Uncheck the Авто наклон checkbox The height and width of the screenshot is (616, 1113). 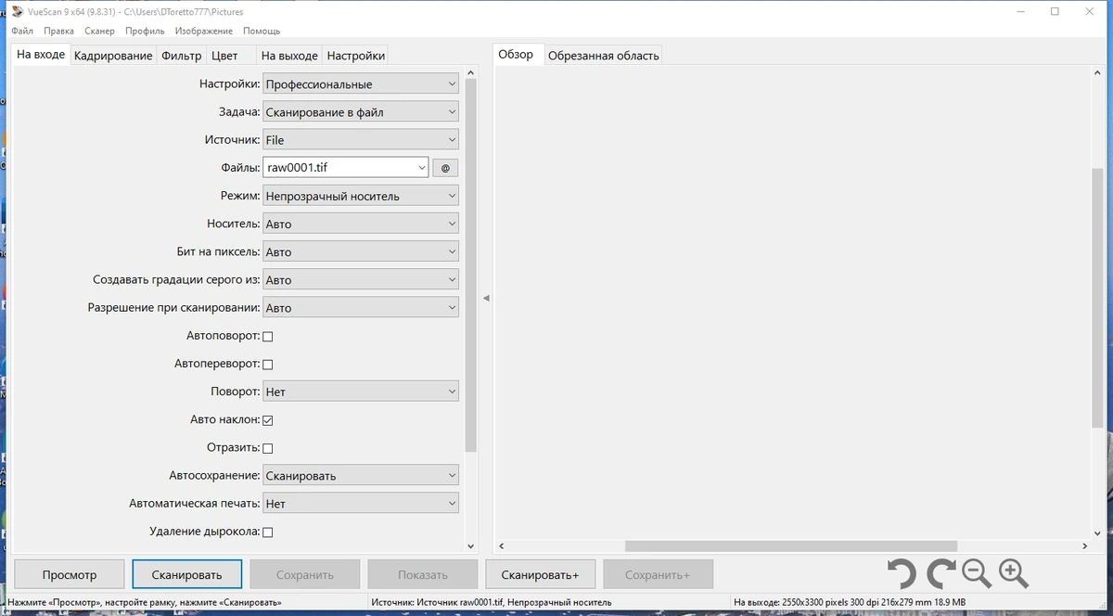click(x=268, y=419)
